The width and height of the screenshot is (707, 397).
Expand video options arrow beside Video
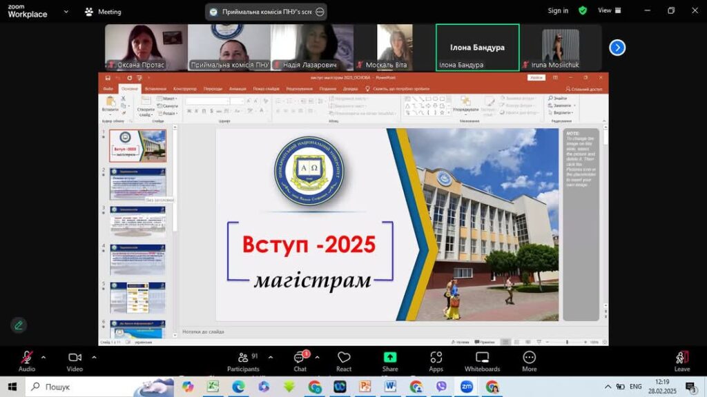(94, 357)
